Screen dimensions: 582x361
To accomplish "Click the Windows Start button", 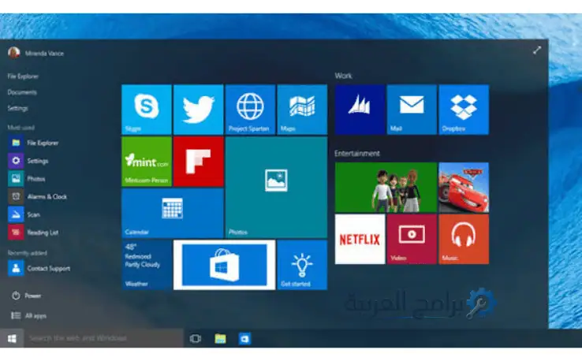I will click(12, 338).
